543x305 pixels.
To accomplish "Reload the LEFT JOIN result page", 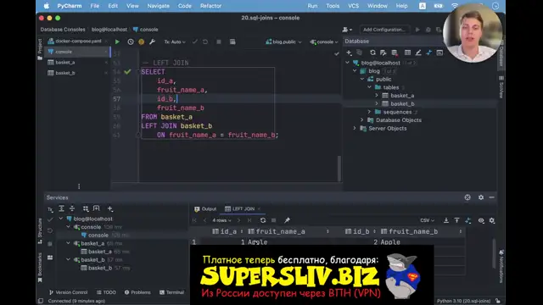I will point(263,220).
